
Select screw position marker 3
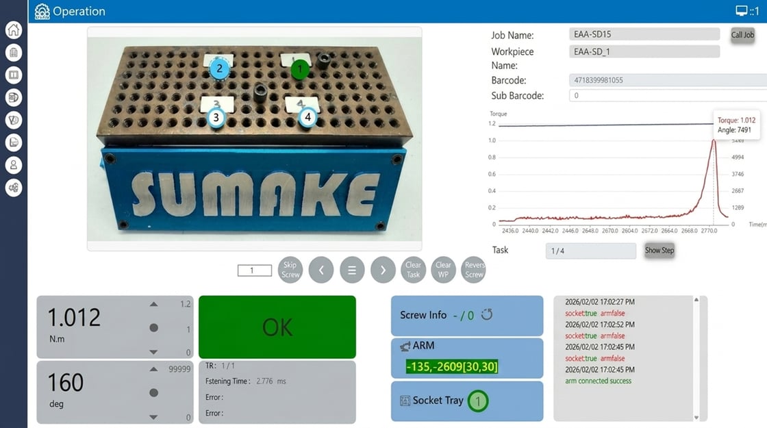click(x=216, y=117)
